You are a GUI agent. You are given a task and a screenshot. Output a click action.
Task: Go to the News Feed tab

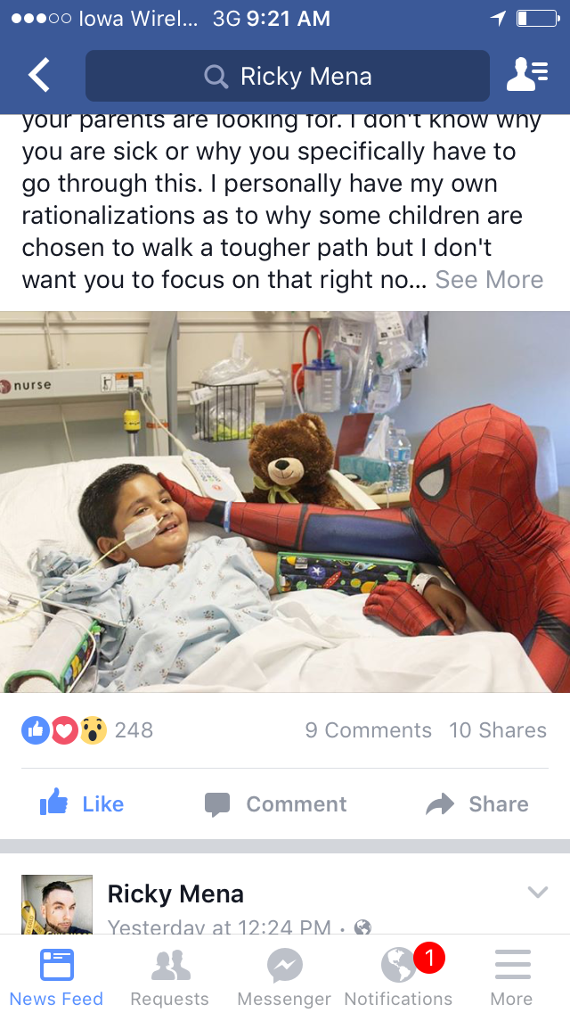56,976
